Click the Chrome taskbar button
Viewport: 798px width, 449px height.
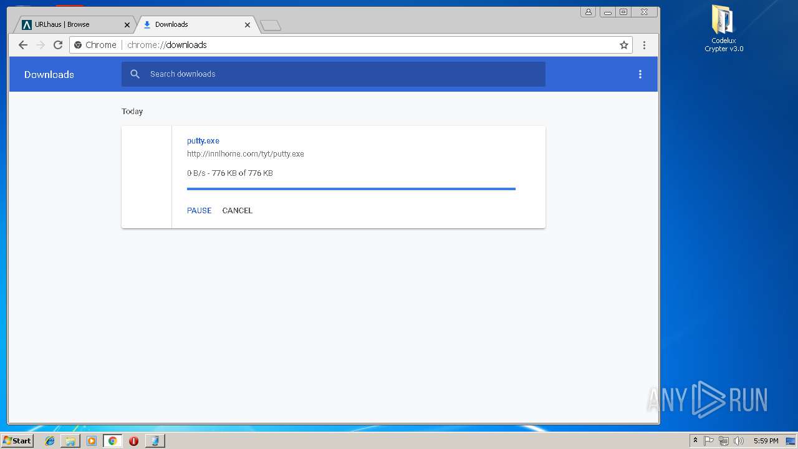click(113, 441)
